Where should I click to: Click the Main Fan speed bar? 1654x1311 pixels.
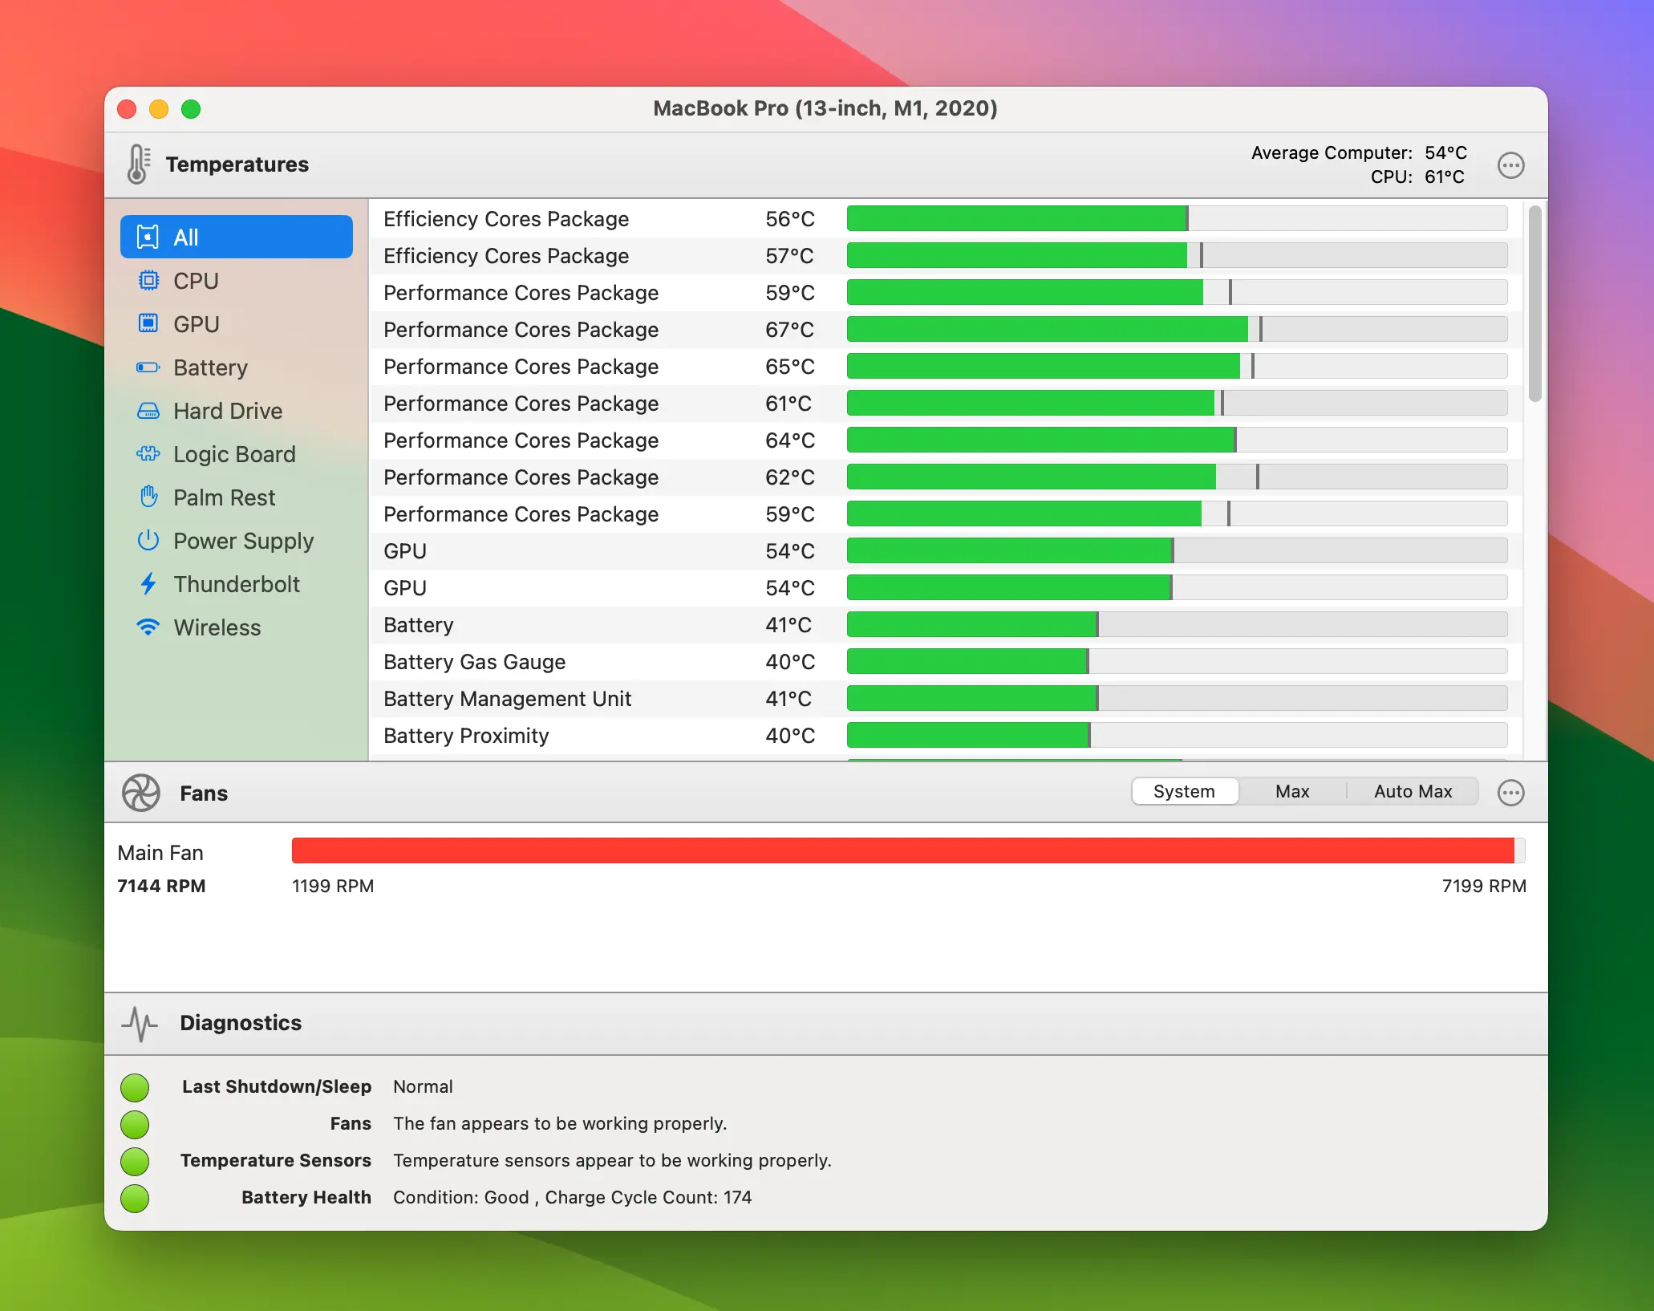[x=908, y=850]
